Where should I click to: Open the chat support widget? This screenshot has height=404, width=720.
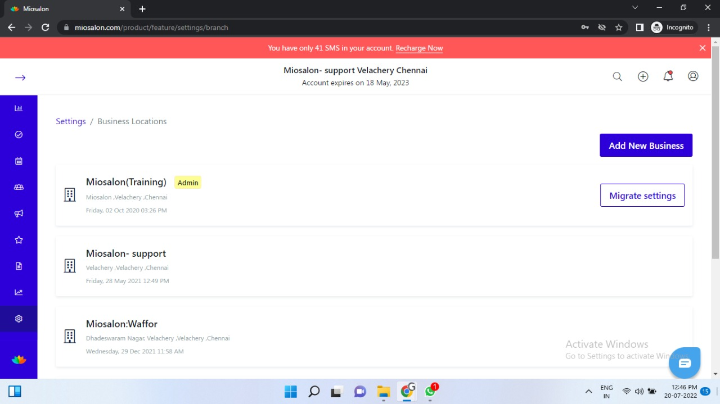point(685,363)
